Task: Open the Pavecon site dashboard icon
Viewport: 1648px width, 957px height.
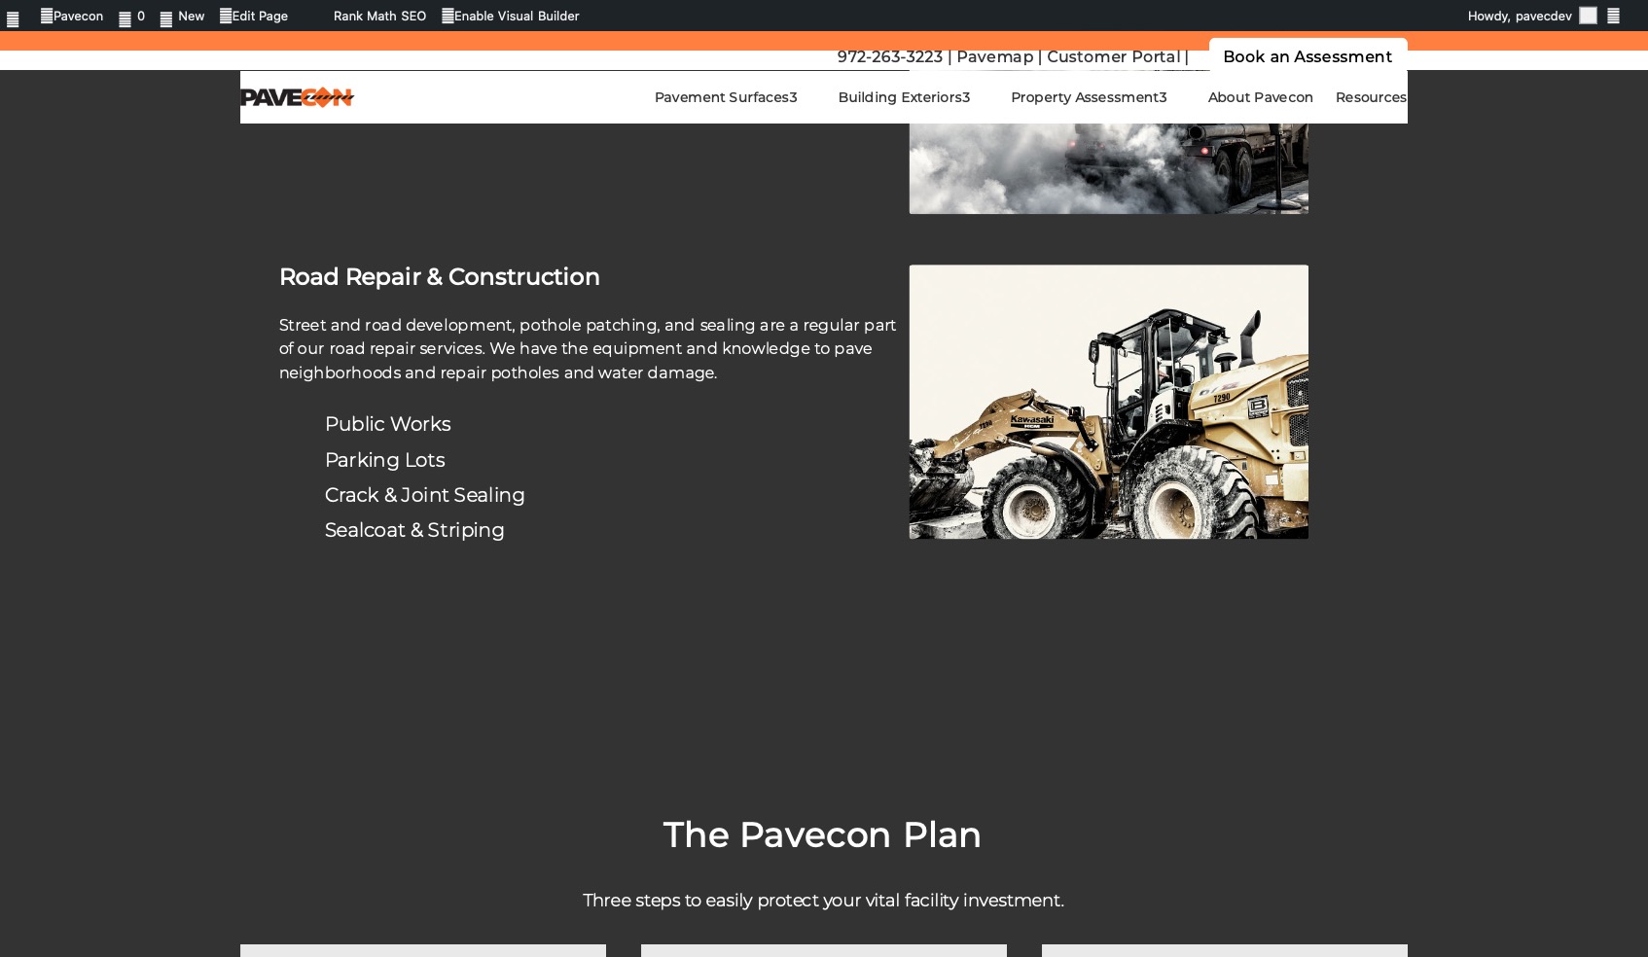Action: tap(47, 16)
